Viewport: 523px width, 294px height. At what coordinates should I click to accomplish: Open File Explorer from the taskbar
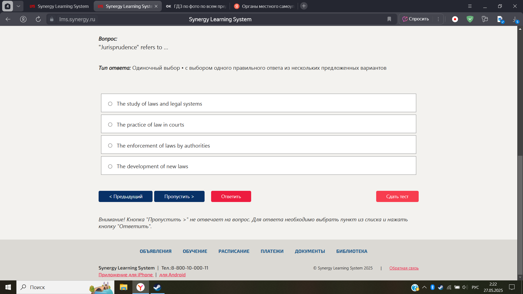pos(123,287)
